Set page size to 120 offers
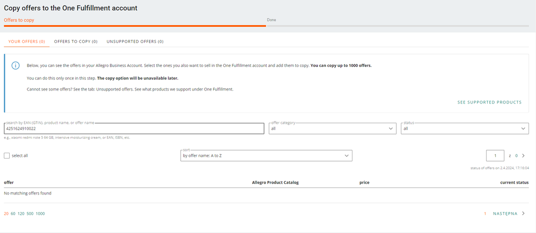The height and width of the screenshot is (233, 536). point(21,214)
